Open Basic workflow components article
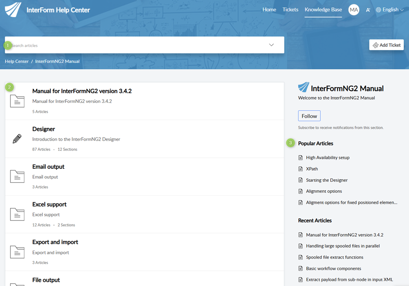This screenshot has width=409, height=286. point(334,268)
